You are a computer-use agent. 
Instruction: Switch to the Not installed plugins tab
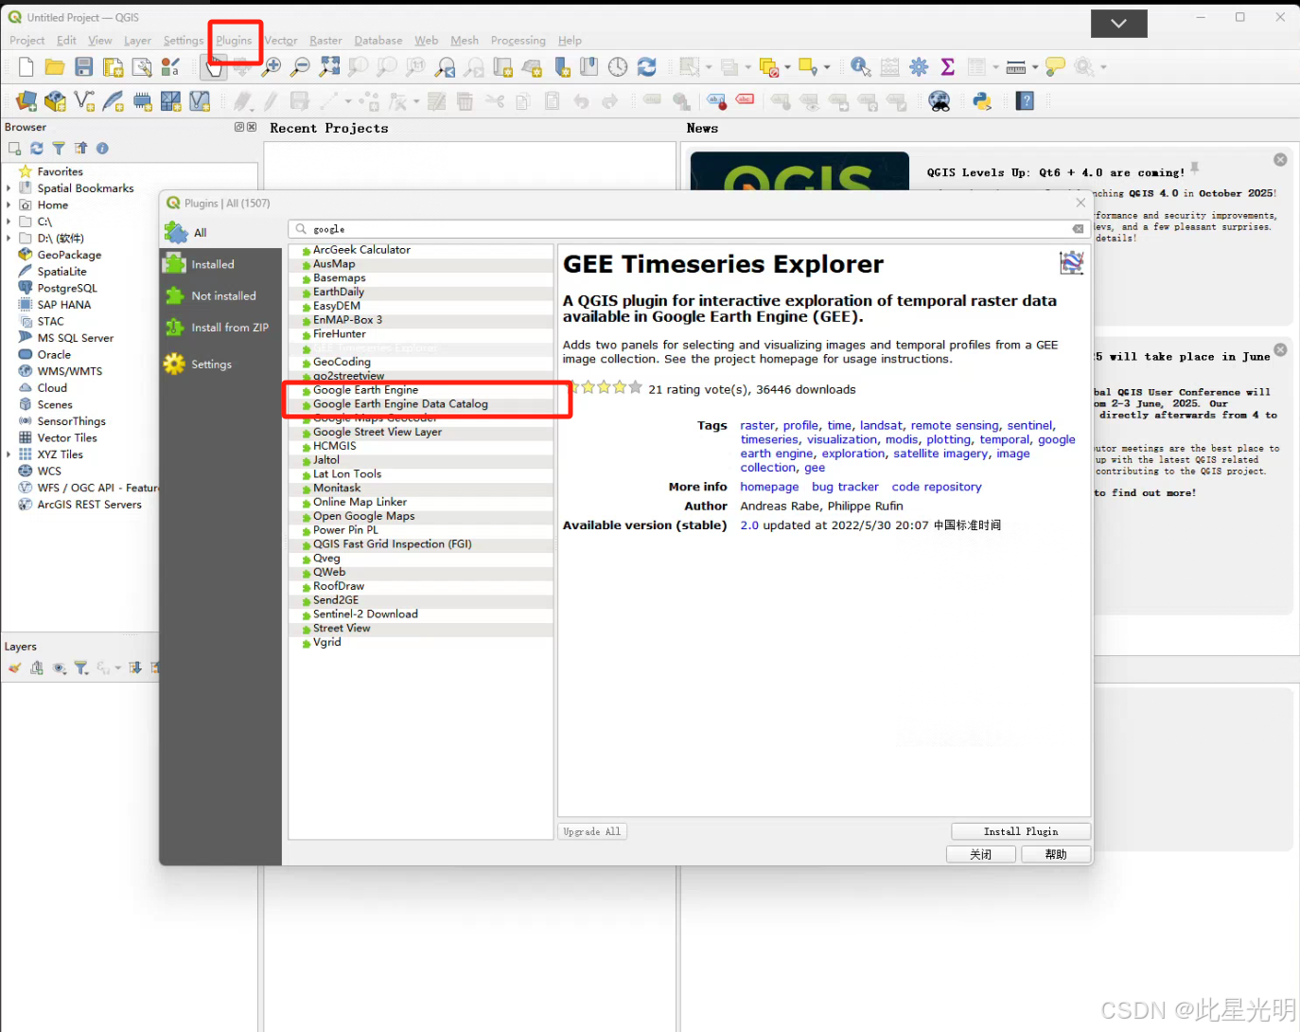(220, 295)
